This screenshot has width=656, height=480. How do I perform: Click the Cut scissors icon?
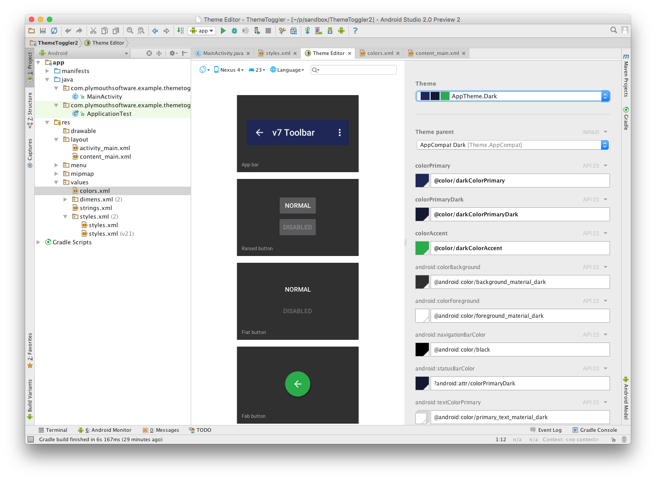pos(93,31)
